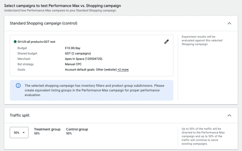Click the Traffic split heading
Screen dimensions: 242x151
20,115
